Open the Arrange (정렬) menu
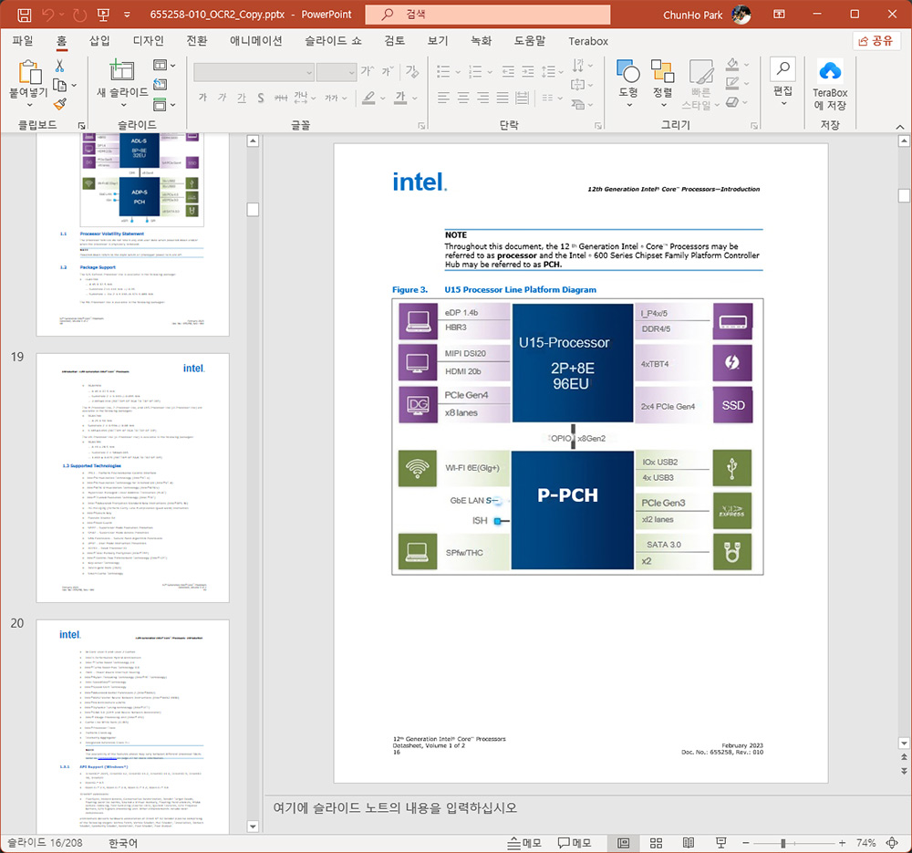912x853 pixels. [x=662, y=84]
